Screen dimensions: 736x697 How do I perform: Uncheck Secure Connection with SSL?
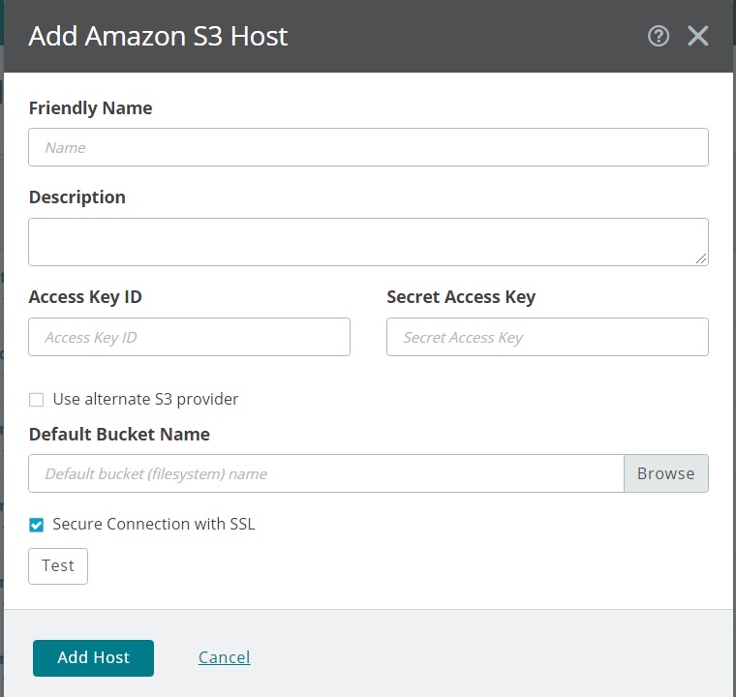[x=37, y=525]
